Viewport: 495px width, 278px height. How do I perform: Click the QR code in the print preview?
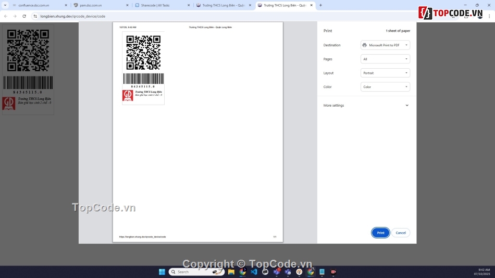pos(143,53)
